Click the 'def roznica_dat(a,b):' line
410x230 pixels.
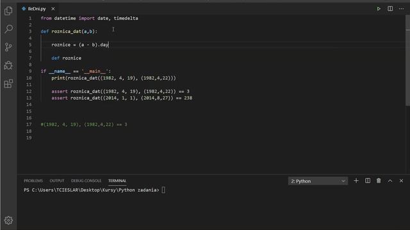[69, 31]
